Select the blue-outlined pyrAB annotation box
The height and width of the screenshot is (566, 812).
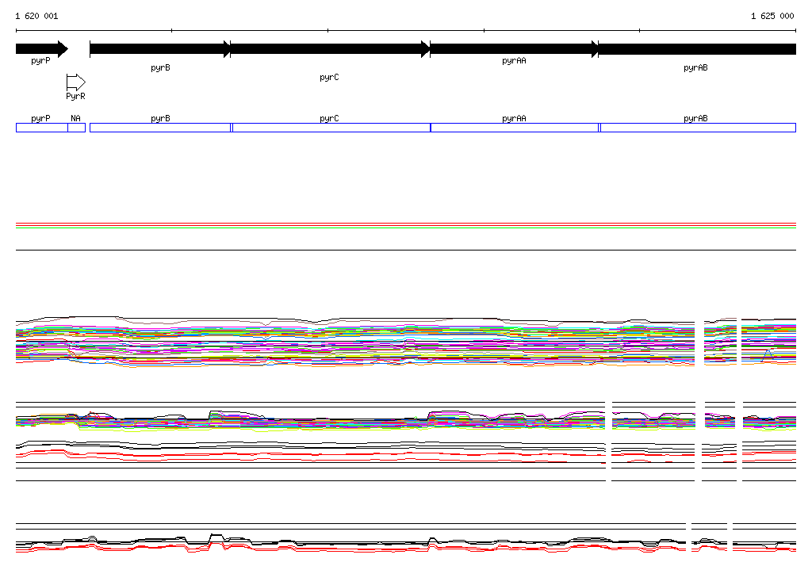click(x=697, y=128)
